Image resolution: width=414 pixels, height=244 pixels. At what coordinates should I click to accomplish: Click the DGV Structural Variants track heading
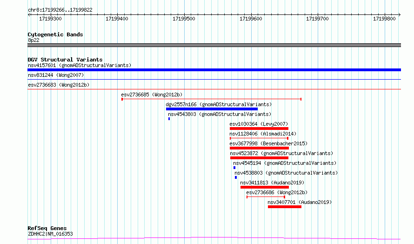click(x=65, y=60)
